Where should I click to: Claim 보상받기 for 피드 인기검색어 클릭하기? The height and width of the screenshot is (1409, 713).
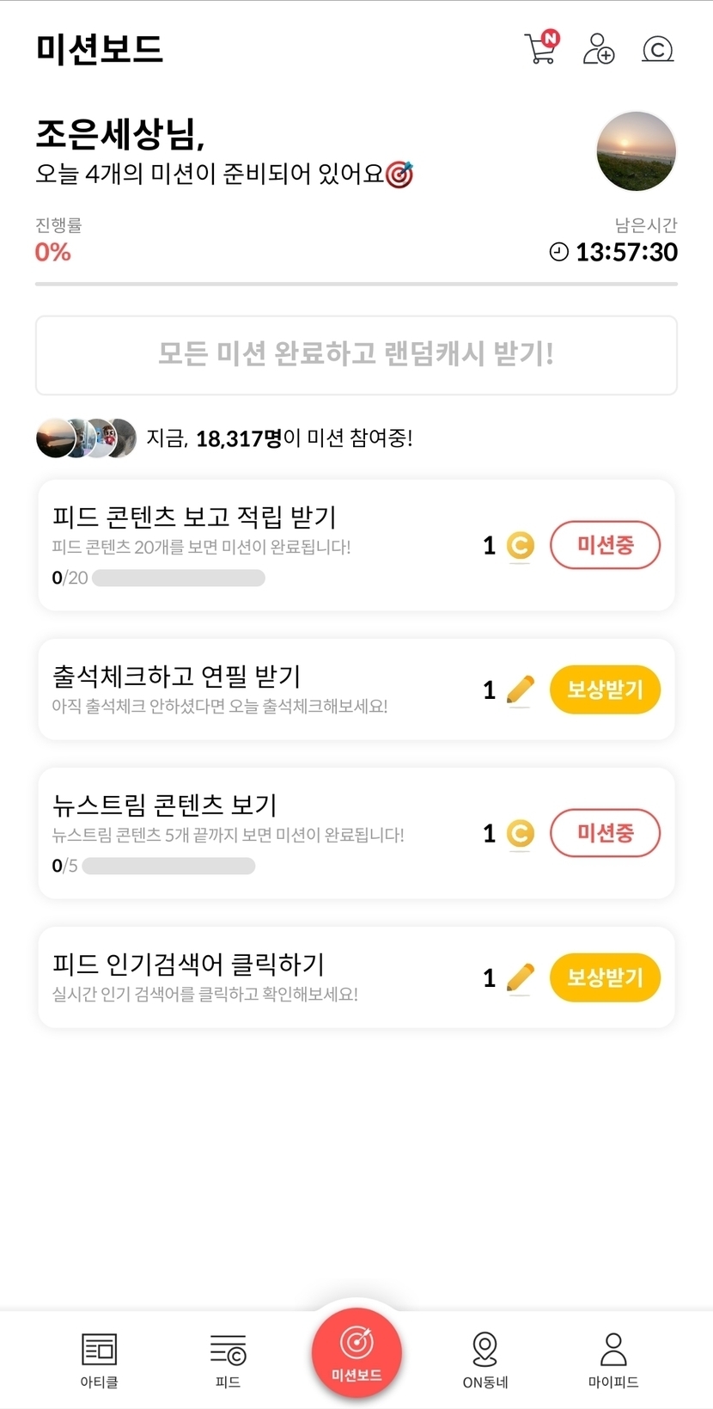(605, 977)
